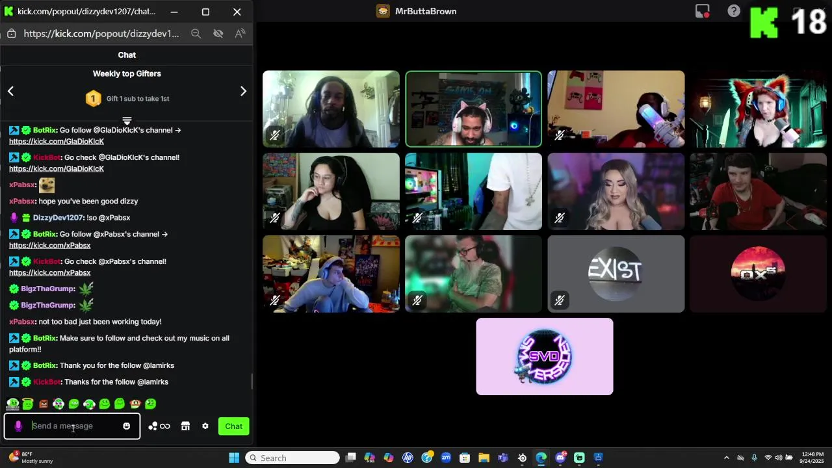832x468 pixels.
Task: Go to previous Weekly top Gifters slide
Action: coord(10,91)
